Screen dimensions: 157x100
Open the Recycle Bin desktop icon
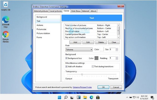pos(6,6)
